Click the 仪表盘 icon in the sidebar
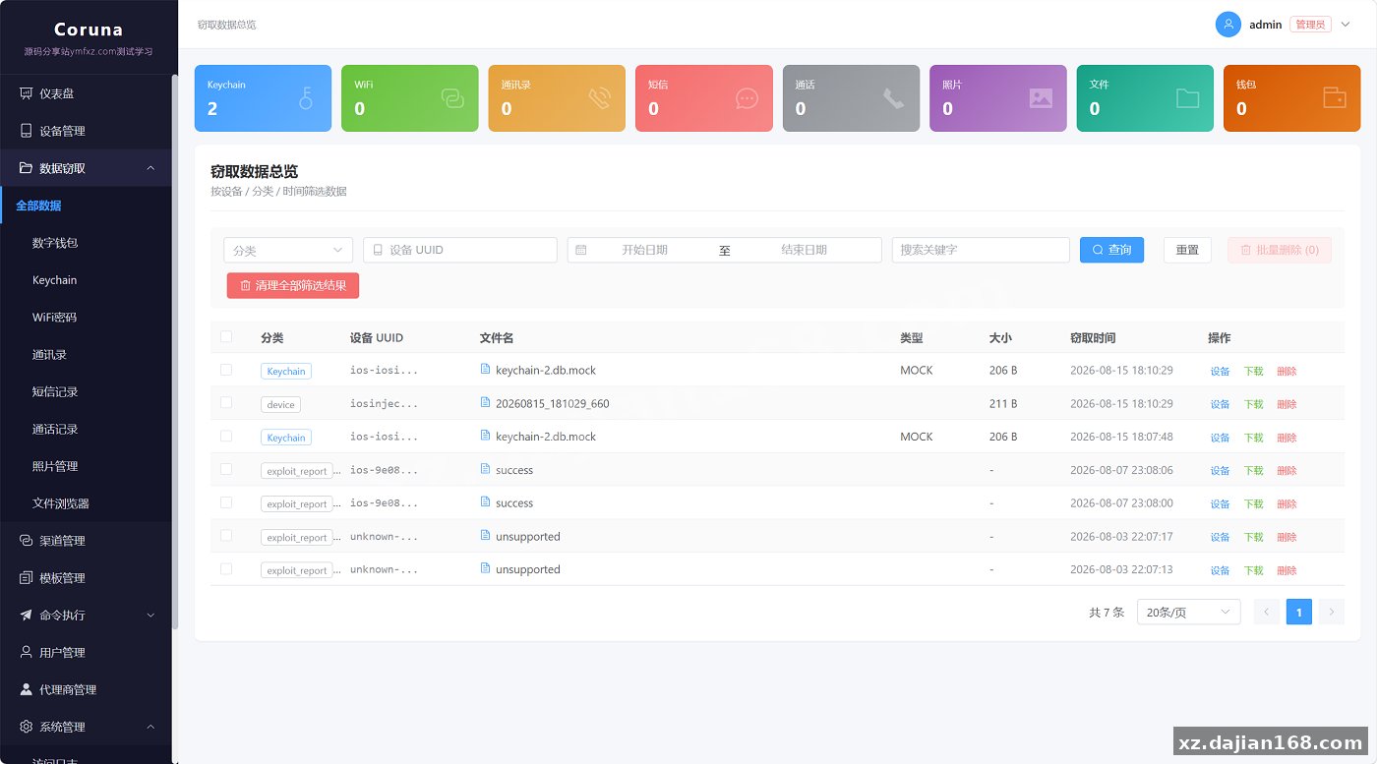Viewport: 1377px width, 764px height. pos(27,93)
